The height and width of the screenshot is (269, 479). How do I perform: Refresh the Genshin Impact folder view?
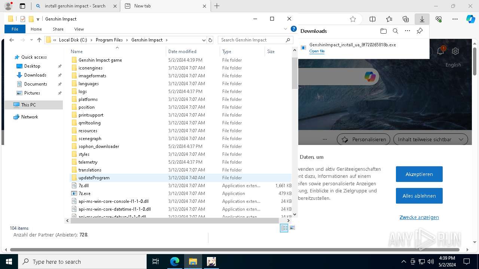click(210, 40)
